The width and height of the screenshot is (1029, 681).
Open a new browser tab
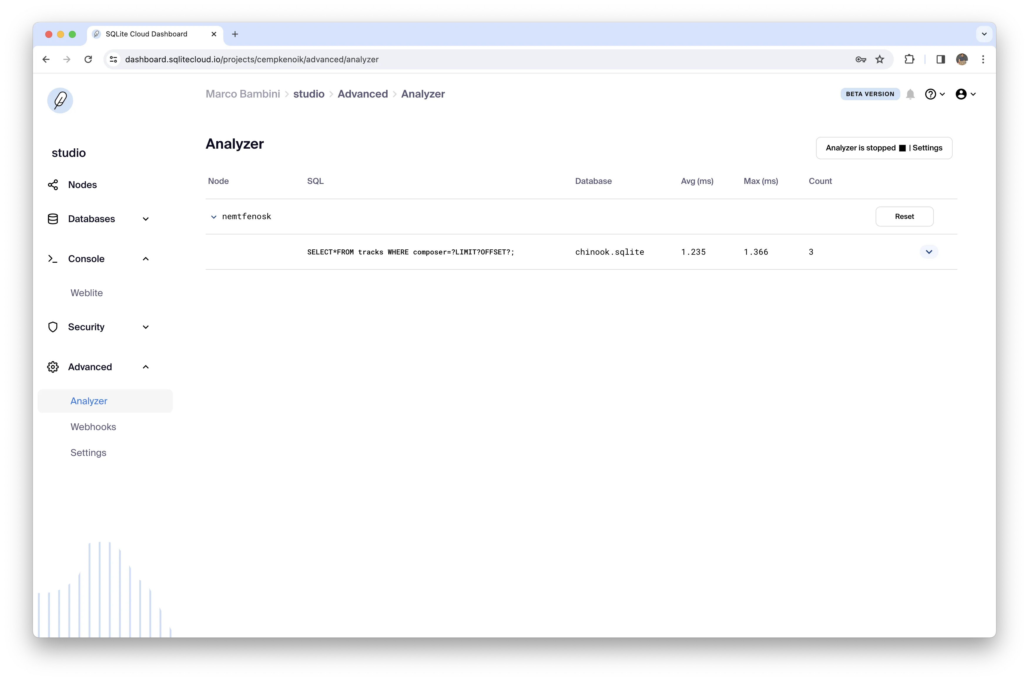(x=235, y=34)
